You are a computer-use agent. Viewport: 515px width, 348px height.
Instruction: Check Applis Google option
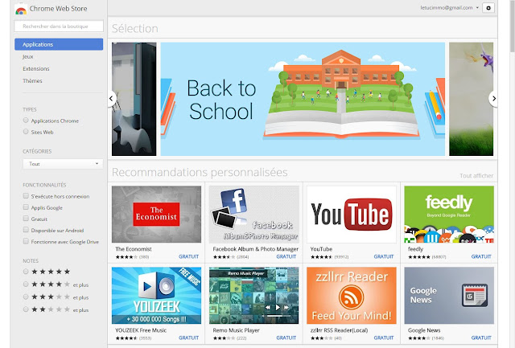pos(26,207)
